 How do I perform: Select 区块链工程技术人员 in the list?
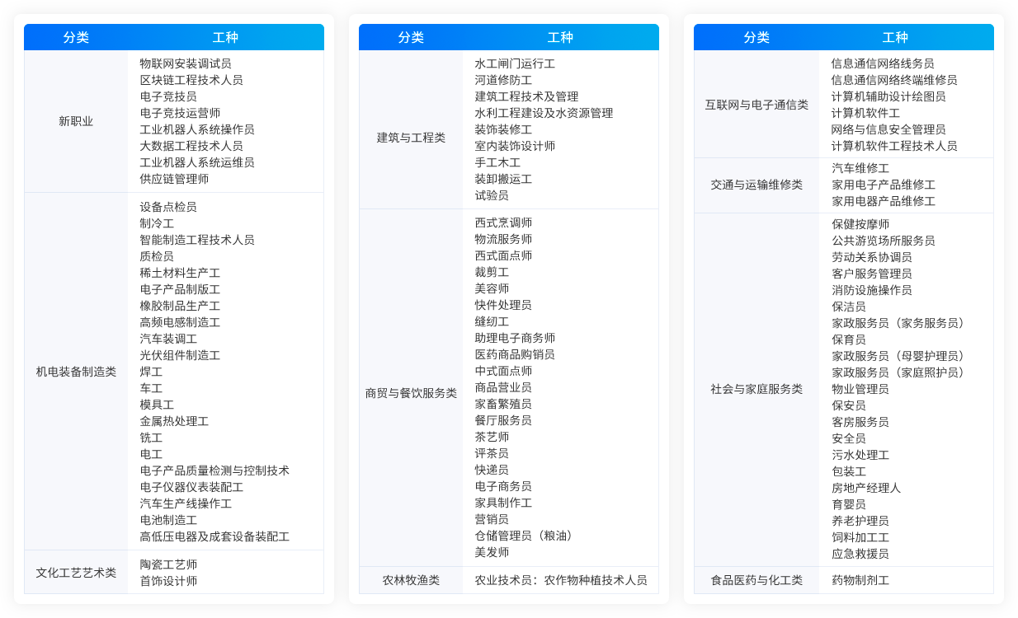coord(191,80)
